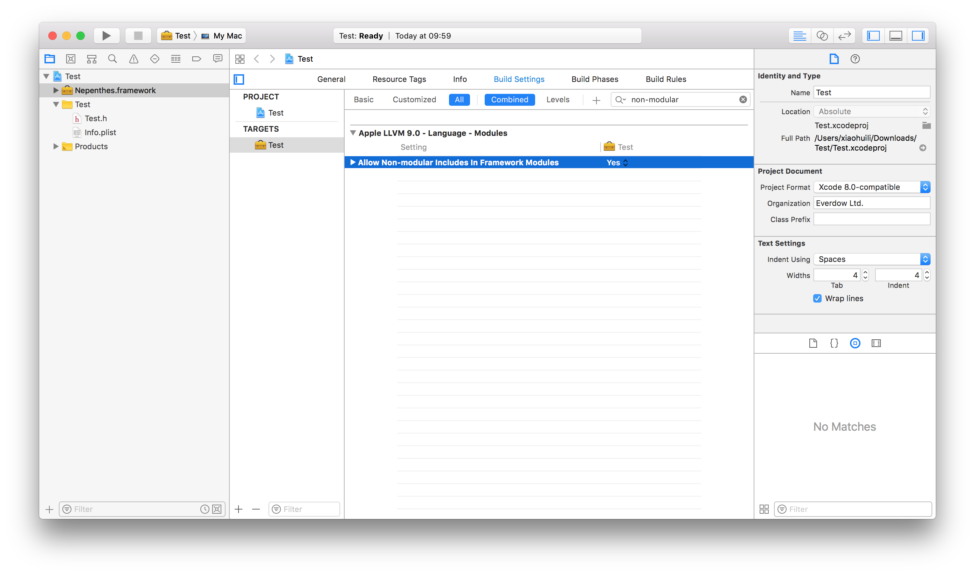The height and width of the screenshot is (575, 975).
Task: Show the Object library
Action: (x=855, y=343)
